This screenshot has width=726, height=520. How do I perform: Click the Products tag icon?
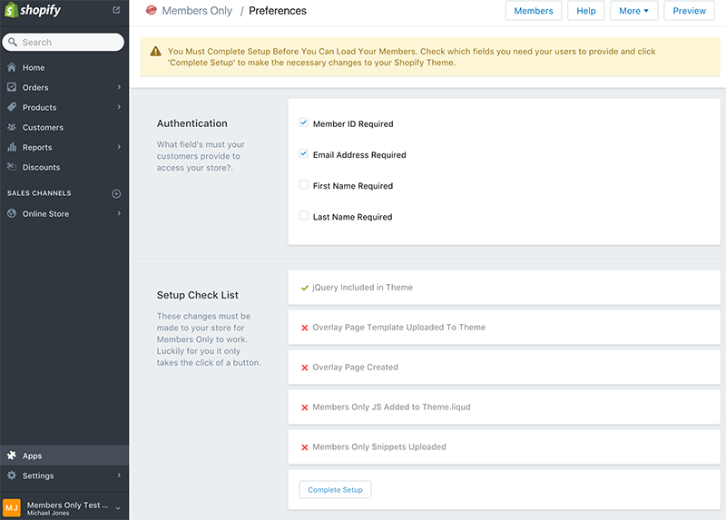coord(12,107)
